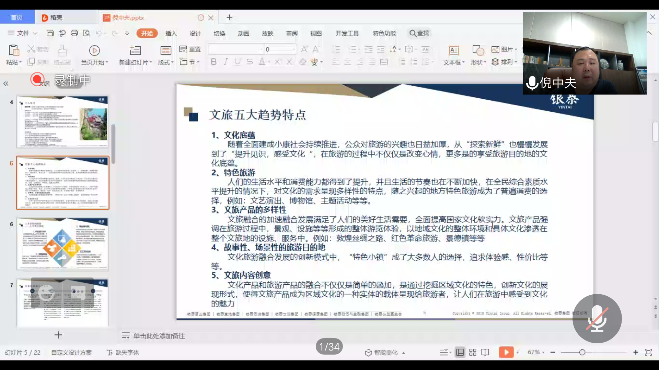Switch to the 动画 ribbon tab

coord(243,33)
